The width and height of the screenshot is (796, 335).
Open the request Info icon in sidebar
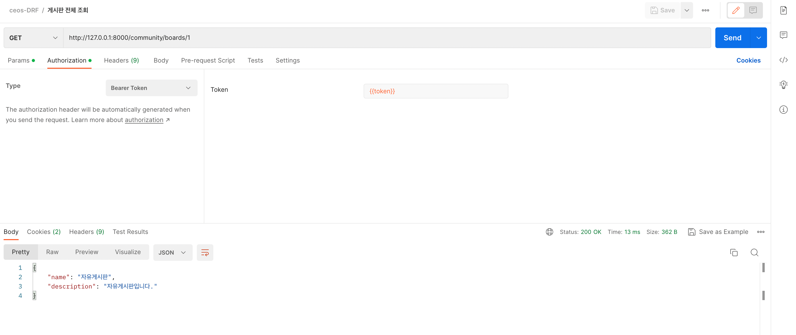pyautogui.click(x=783, y=109)
